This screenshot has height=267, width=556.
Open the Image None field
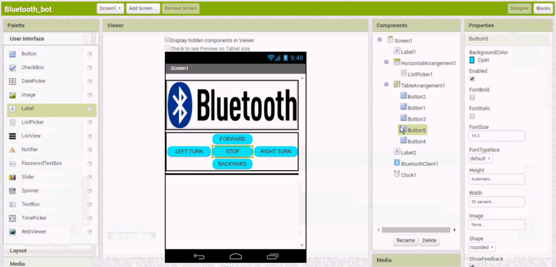point(496,225)
